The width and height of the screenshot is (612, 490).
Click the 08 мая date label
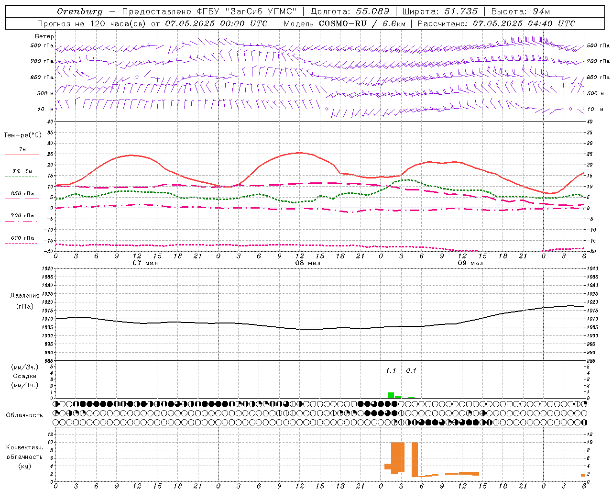(x=307, y=263)
